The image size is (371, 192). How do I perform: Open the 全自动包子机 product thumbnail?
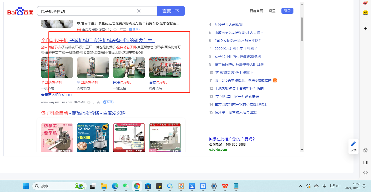57,67
